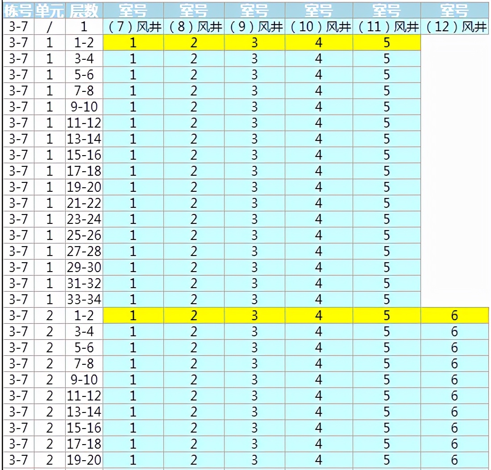Click room 6 in unit 2 floors 3-4 row
This screenshot has height=470, width=491.
click(454, 332)
